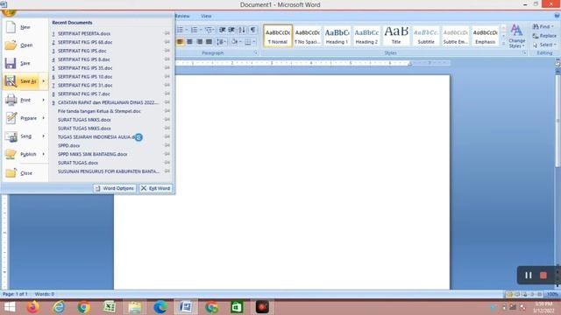Open recent file SURAT TUGAS.docx
This screenshot has width=561, height=315.
(78, 163)
